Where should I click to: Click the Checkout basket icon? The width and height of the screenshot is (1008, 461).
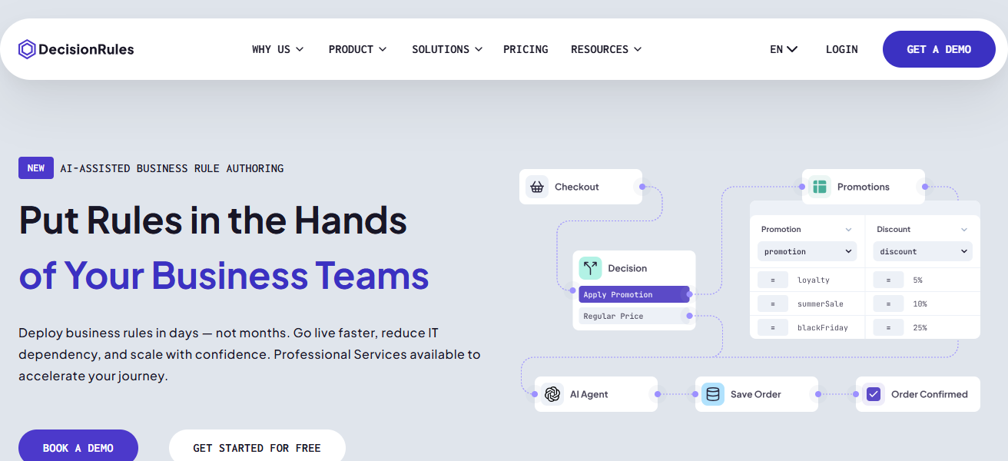tap(537, 187)
